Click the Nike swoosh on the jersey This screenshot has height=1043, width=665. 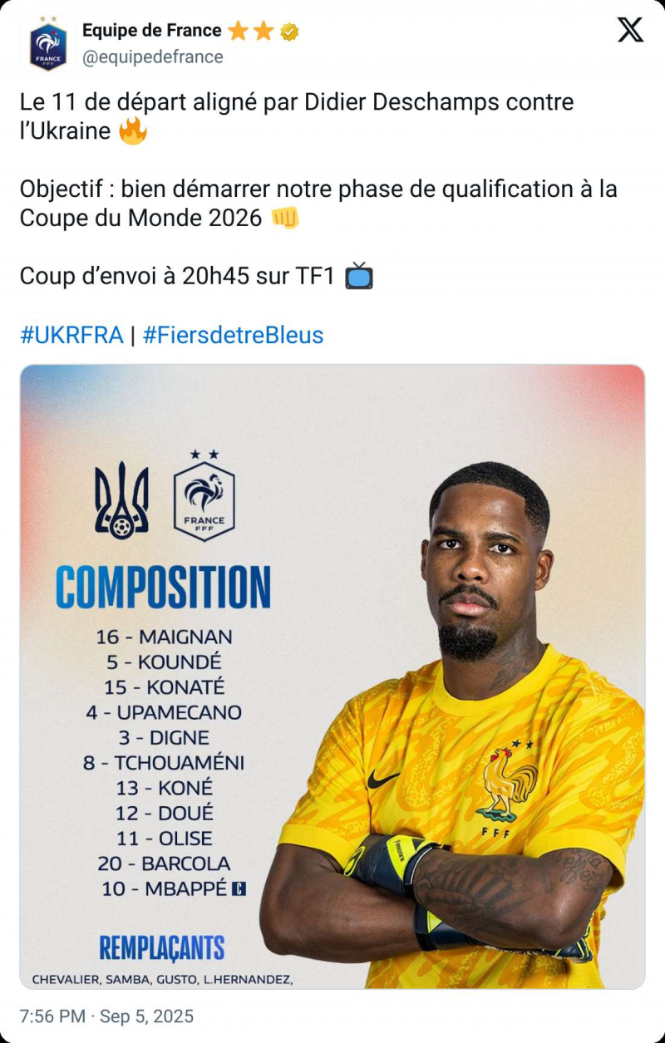(x=383, y=780)
